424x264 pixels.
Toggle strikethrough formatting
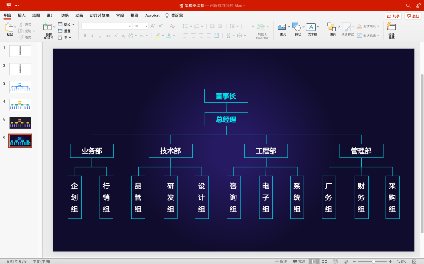click(108, 35)
